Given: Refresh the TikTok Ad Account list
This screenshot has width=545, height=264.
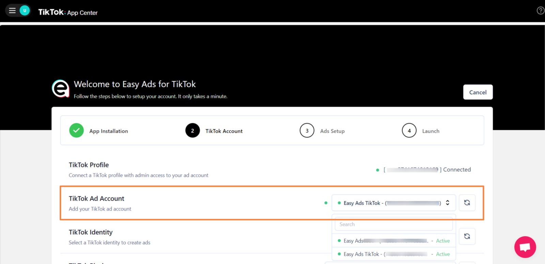Looking at the screenshot, I should 467,203.
